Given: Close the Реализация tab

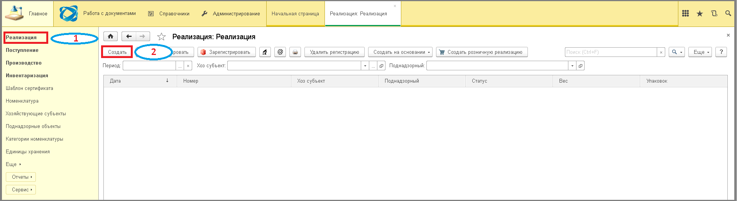Looking at the screenshot, I should coord(395,6).
